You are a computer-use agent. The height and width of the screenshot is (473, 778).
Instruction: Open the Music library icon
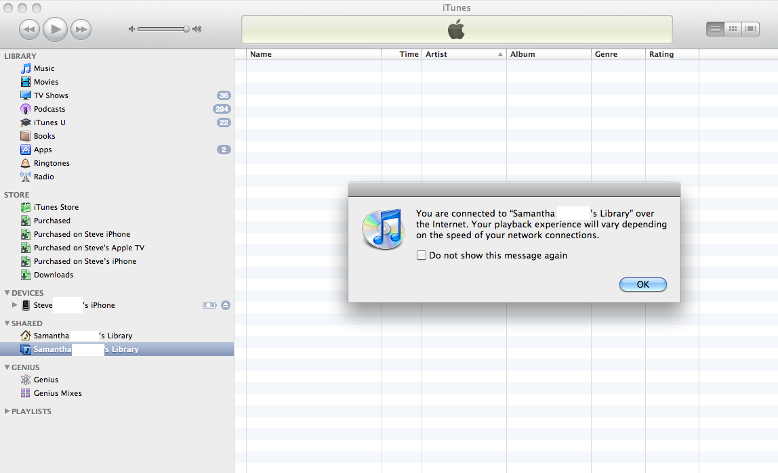(x=25, y=68)
